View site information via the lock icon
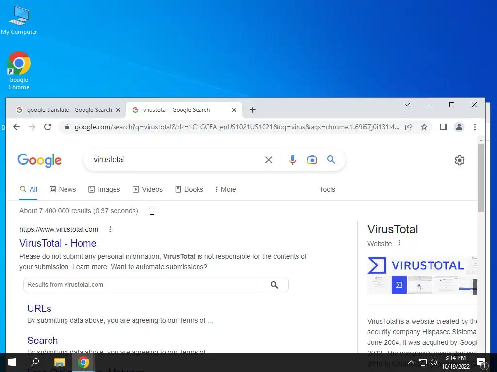 (66, 127)
